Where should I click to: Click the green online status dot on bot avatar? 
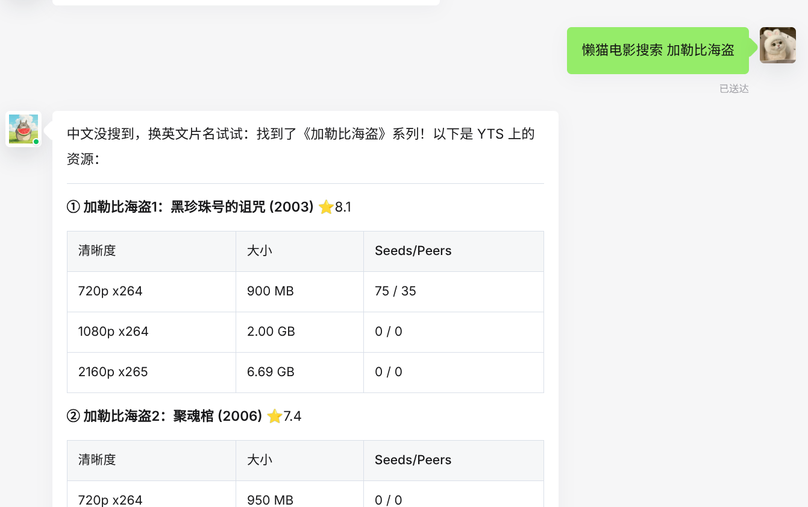tap(36, 142)
